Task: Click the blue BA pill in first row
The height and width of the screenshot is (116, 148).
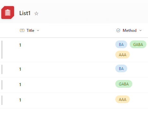Action: [x=121, y=44]
